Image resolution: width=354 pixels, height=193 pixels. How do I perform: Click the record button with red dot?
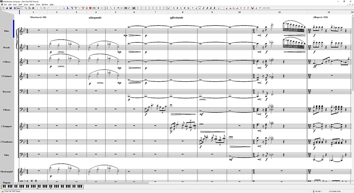[x=72, y=8]
